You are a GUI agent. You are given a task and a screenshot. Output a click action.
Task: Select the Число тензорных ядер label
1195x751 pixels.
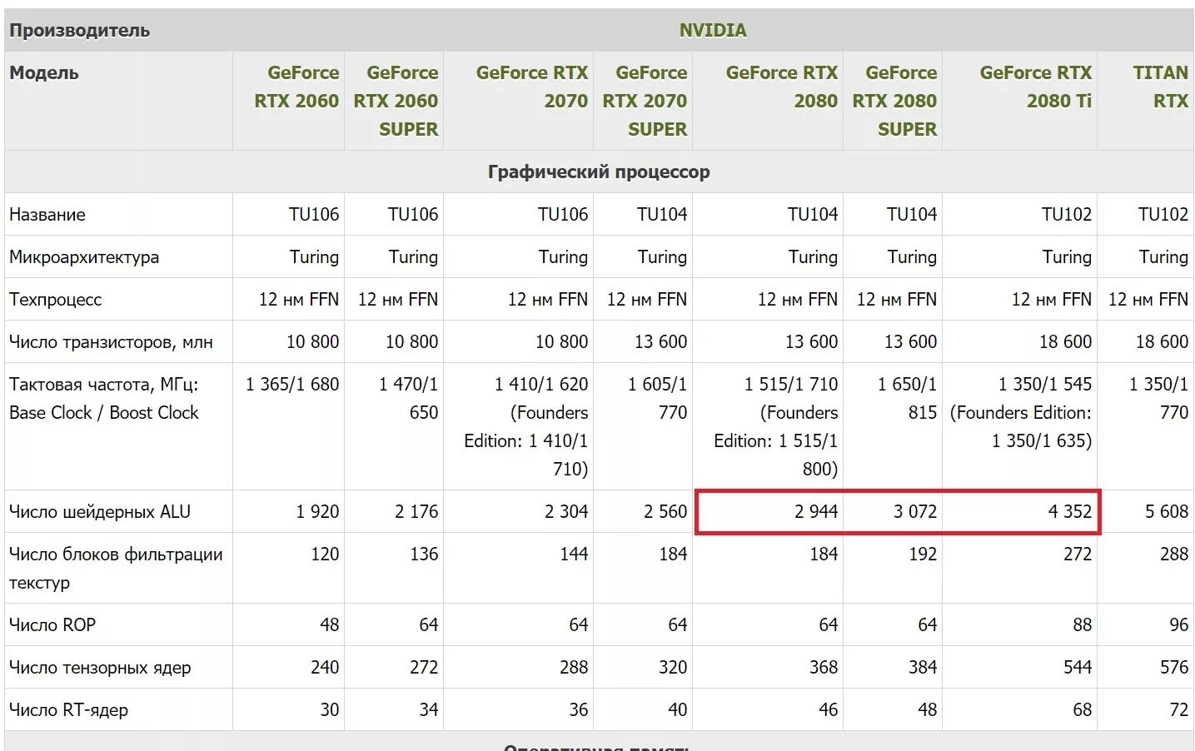click(x=100, y=668)
